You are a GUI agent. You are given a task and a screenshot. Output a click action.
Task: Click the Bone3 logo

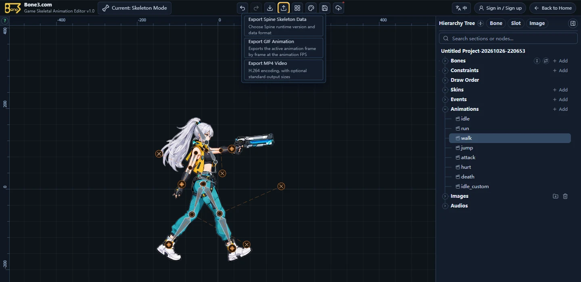13,8
